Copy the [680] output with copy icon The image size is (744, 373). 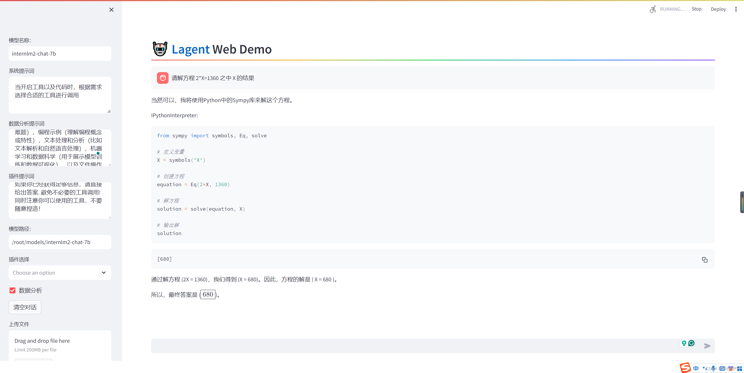pyautogui.click(x=704, y=260)
